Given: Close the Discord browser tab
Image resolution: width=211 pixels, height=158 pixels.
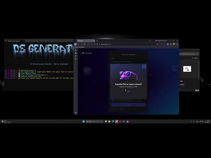Looking at the screenshot, I should pos(94,41).
